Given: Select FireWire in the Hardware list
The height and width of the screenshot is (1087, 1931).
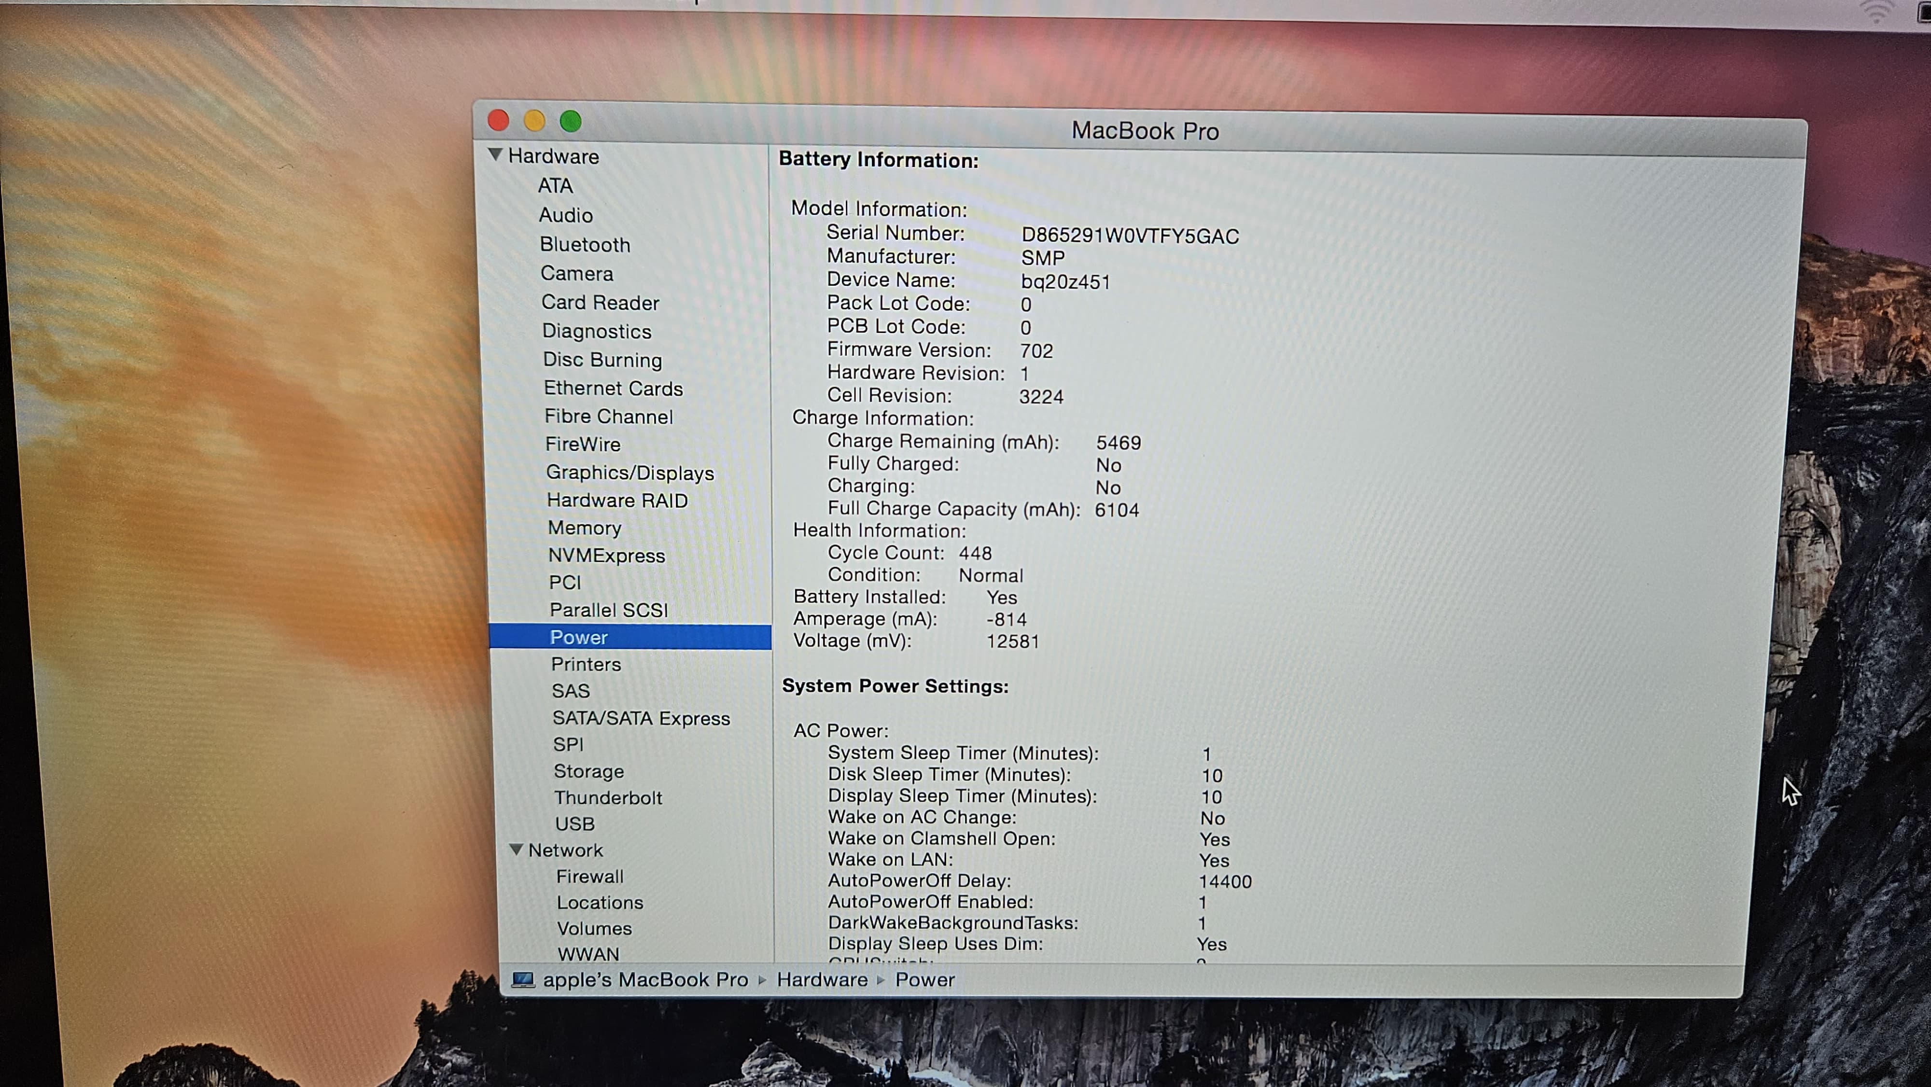Looking at the screenshot, I should pos(583,444).
